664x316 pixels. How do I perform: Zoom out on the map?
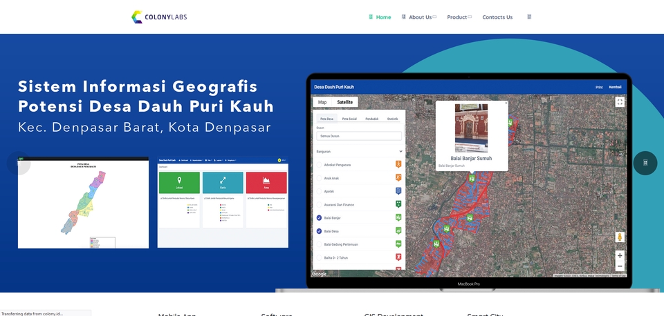pos(620,266)
